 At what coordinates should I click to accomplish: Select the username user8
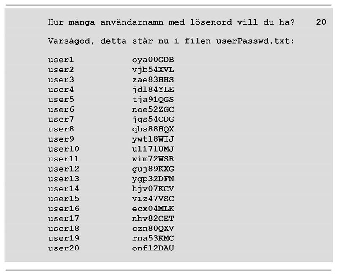(61, 129)
